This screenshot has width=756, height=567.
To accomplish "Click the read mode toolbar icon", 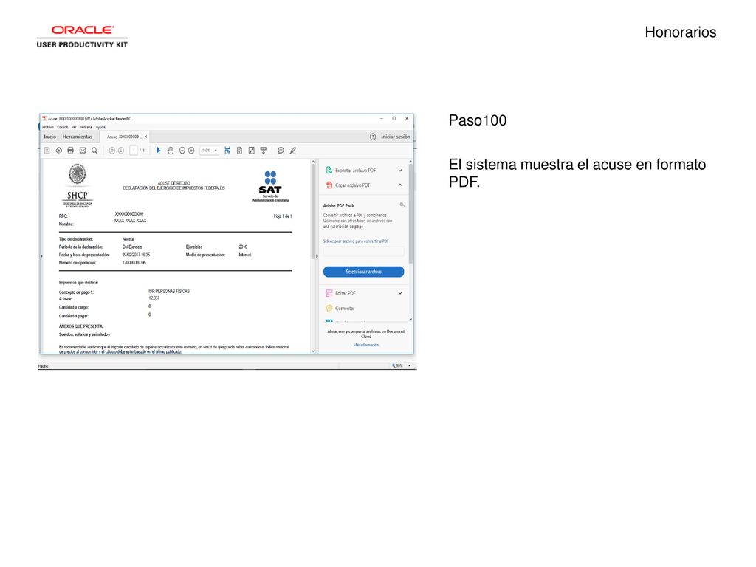I will [x=264, y=151].
